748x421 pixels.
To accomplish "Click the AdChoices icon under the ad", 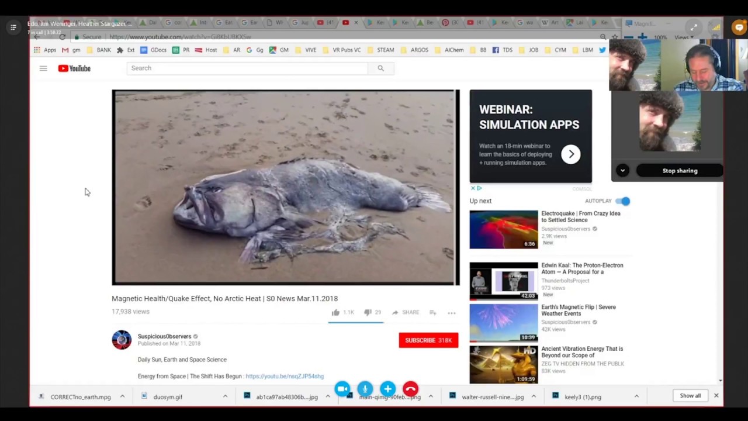I will pyautogui.click(x=479, y=188).
